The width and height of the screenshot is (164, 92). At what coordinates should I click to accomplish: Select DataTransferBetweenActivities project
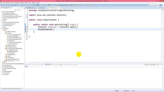point(11,18)
